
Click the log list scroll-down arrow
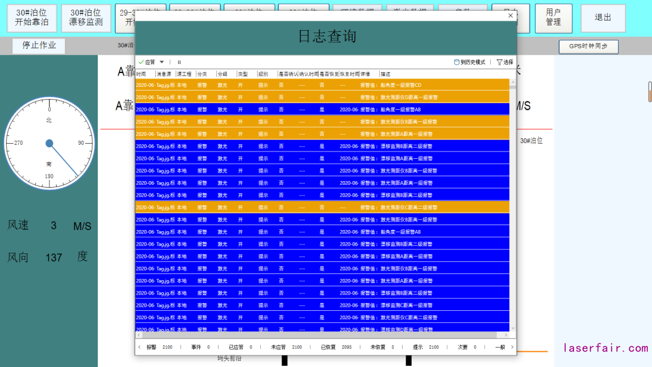click(513, 328)
